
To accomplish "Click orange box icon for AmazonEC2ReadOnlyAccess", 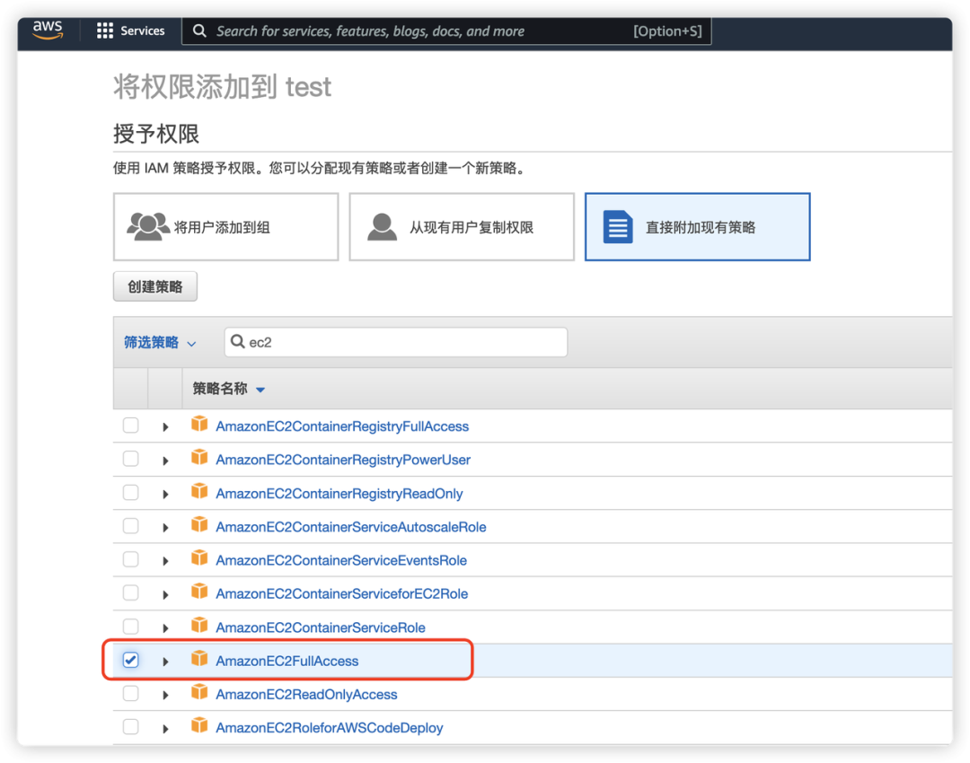I will tap(199, 691).
